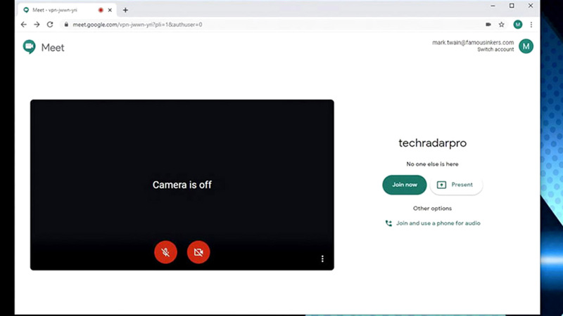
Task: Click the Google Meet logo icon
Action: (30, 47)
